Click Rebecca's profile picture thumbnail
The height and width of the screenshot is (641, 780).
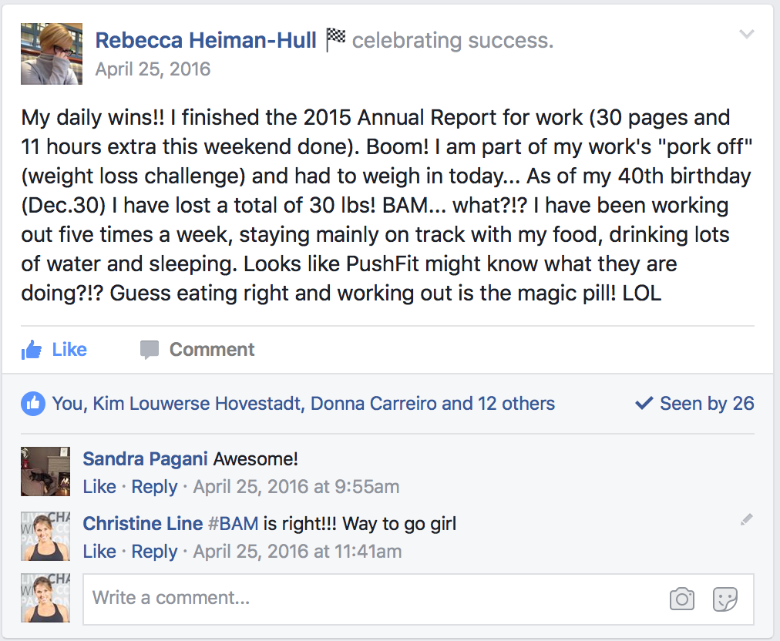click(x=52, y=54)
